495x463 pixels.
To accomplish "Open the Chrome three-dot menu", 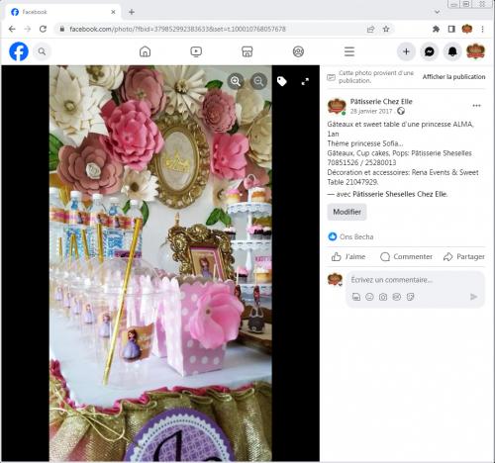I will tap(482, 29).
